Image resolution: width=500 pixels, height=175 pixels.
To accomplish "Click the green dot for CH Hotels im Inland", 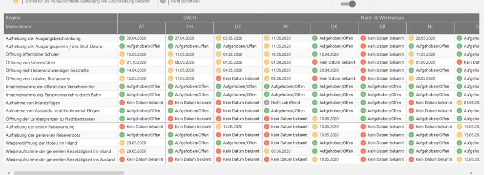I will pyautogui.click(x=170, y=143).
